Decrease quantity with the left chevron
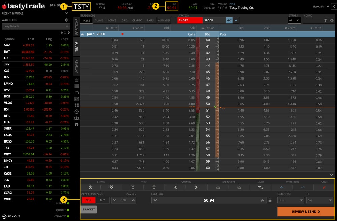The image size is (337, 221). (175, 187)
